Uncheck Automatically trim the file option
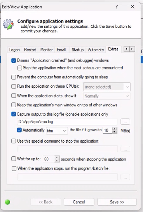This screenshot has width=143, height=212. click(19, 130)
